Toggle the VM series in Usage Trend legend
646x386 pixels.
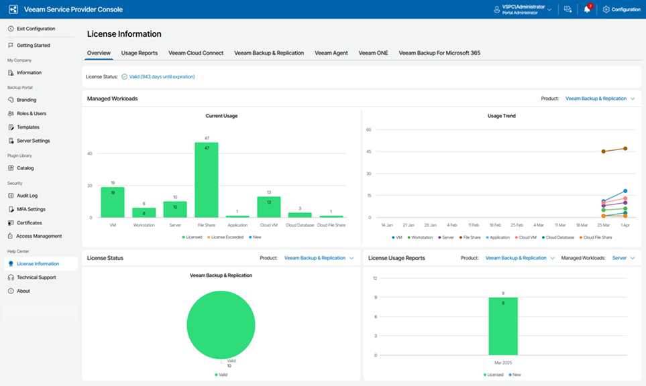click(x=396, y=237)
